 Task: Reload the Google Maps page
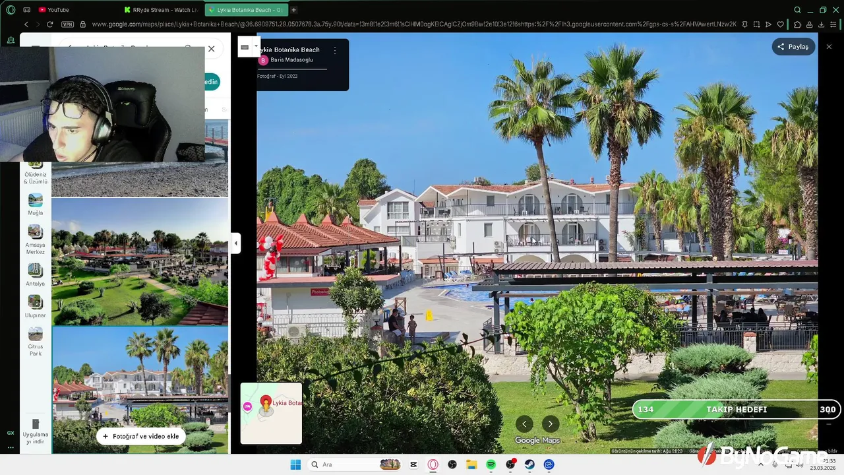(x=49, y=24)
